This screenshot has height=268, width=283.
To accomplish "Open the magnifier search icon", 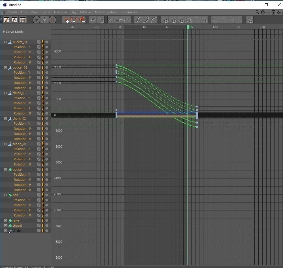I will (258, 12).
